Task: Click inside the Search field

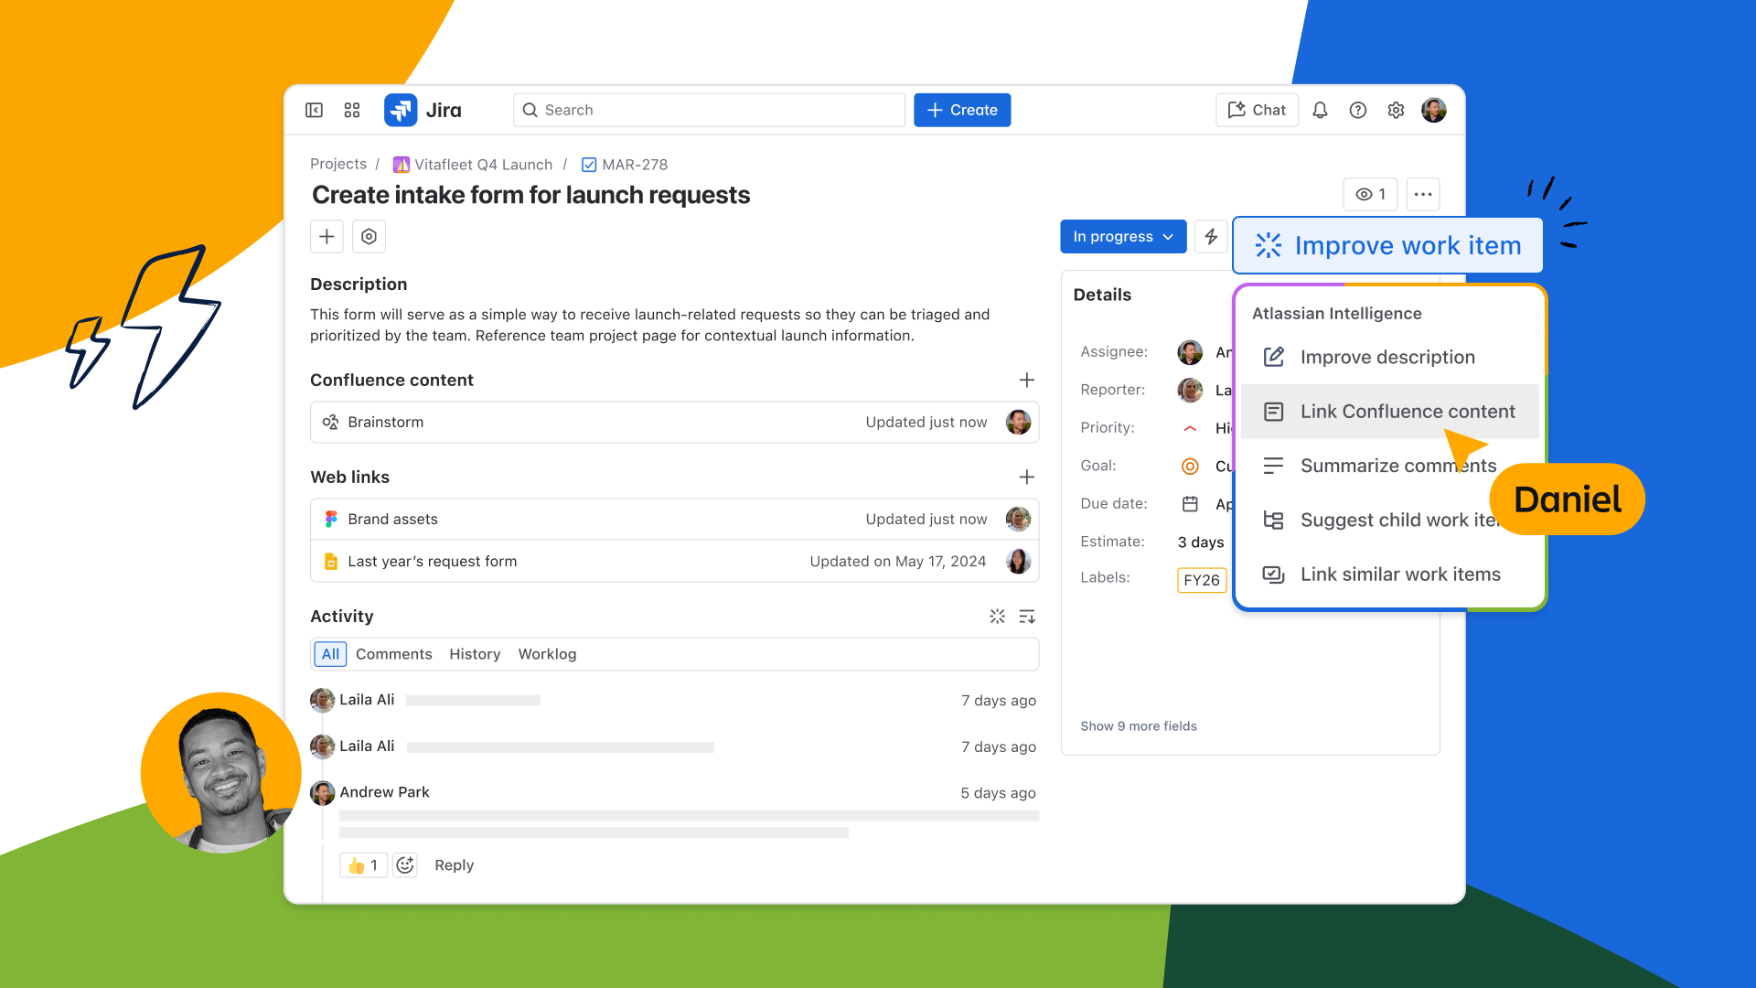Action: (709, 110)
